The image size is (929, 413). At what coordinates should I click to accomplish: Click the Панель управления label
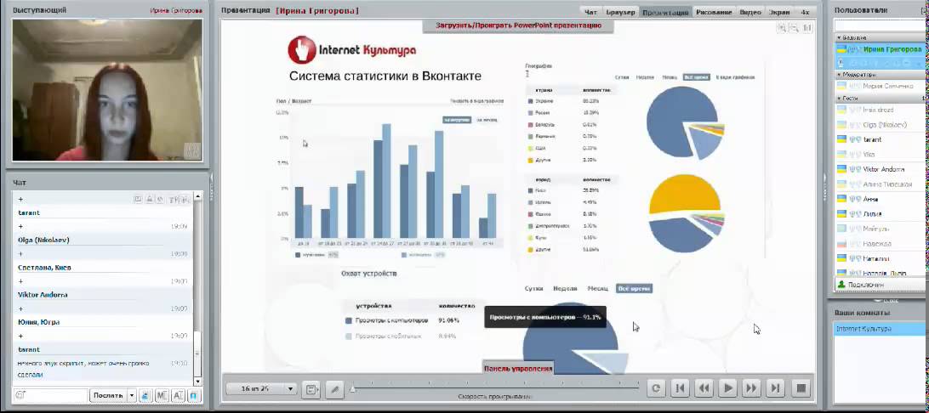pyautogui.click(x=518, y=368)
